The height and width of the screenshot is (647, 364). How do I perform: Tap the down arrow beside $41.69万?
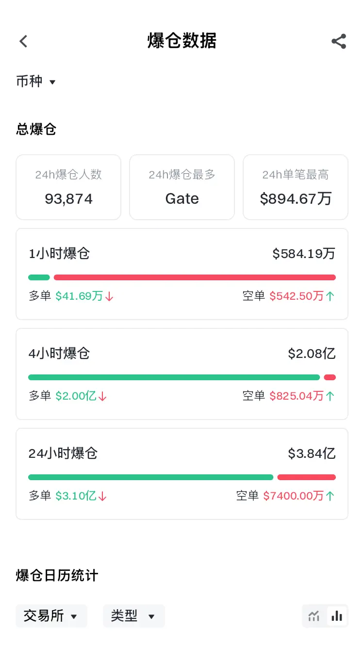pos(109,296)
